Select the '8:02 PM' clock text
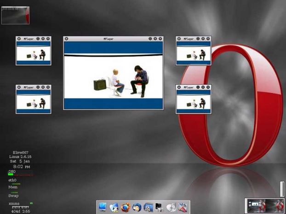 (22, 166)
